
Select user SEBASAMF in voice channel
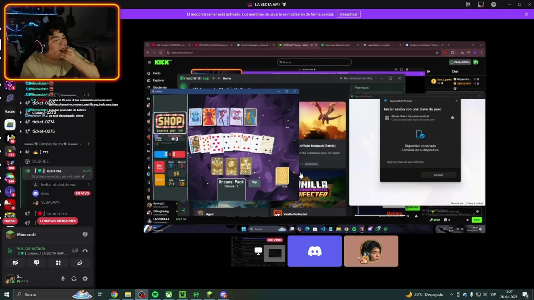50,202
